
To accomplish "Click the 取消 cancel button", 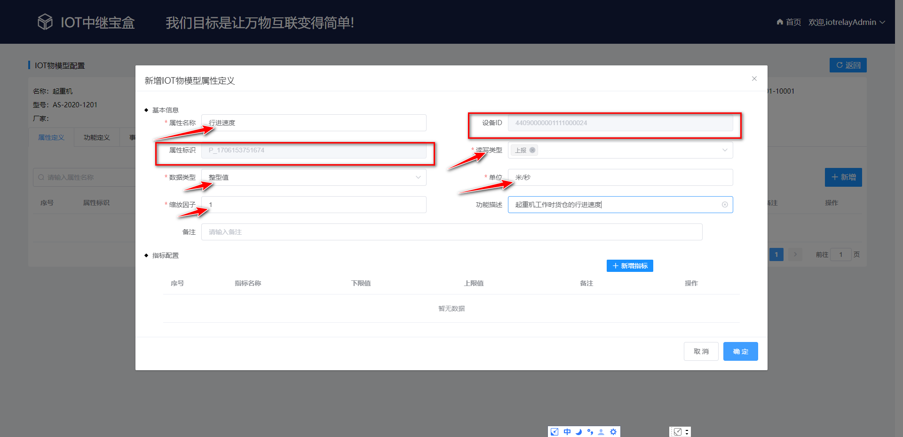I will [x=701, y=351].
